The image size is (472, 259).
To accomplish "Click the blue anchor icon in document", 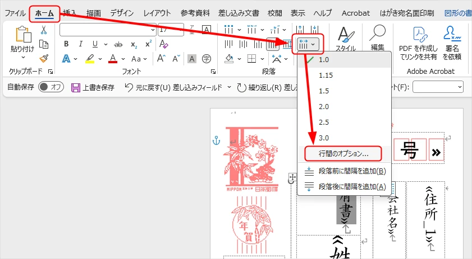I will [217, 140].
